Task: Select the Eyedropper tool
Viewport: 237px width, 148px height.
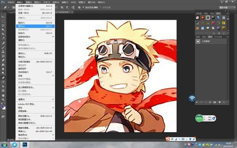Action: 3,38
